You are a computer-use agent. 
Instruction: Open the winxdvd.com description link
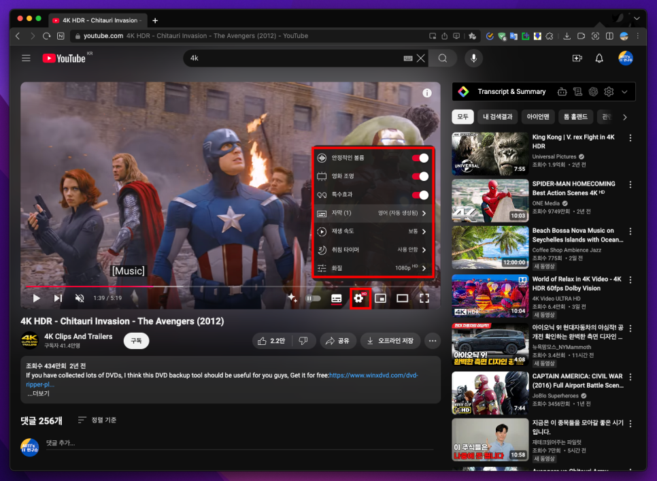click(x=373, y=376)
